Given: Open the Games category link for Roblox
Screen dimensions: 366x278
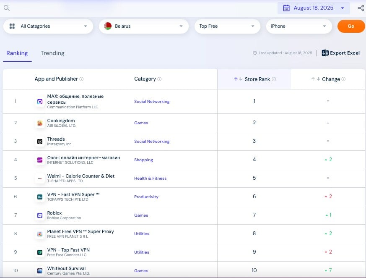Looking at the screenshot, I should pos(141,215).
